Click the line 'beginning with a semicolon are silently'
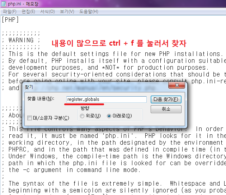226x195 pixels. coord(114,190)
